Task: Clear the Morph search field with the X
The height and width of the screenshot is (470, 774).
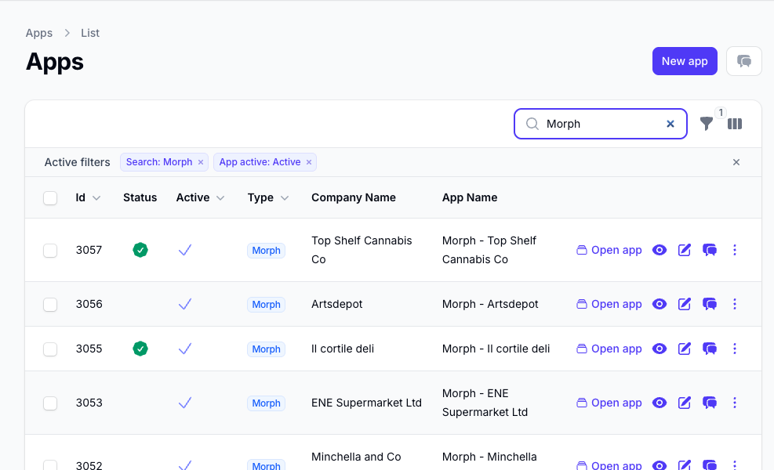Action: tap(670, 124)
